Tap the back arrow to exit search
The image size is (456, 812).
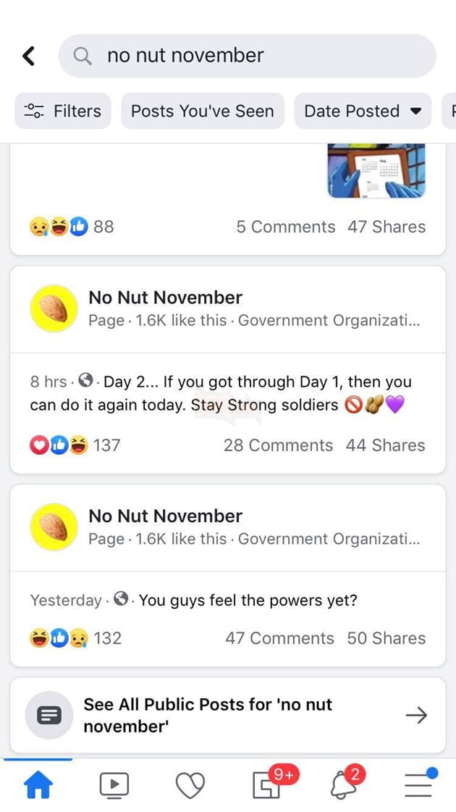click(28, 55)
